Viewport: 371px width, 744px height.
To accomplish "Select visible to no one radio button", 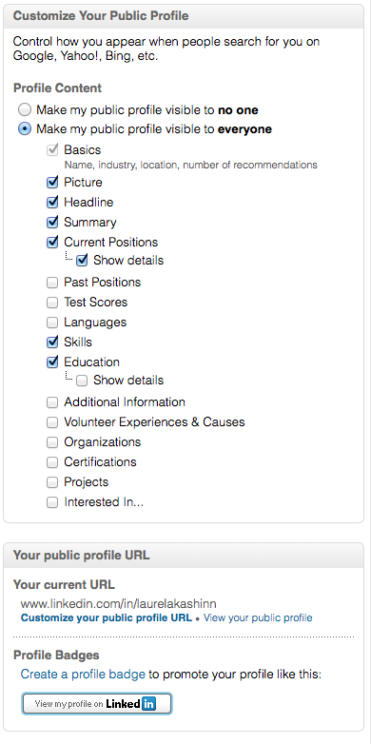I will (x=25, y=110).
